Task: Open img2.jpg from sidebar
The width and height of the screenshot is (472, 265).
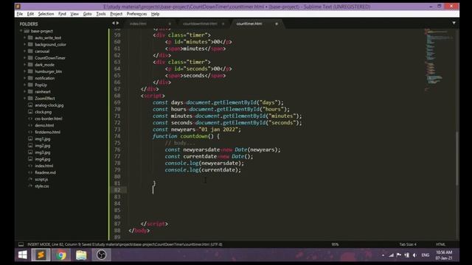Action: coord(43,146)
